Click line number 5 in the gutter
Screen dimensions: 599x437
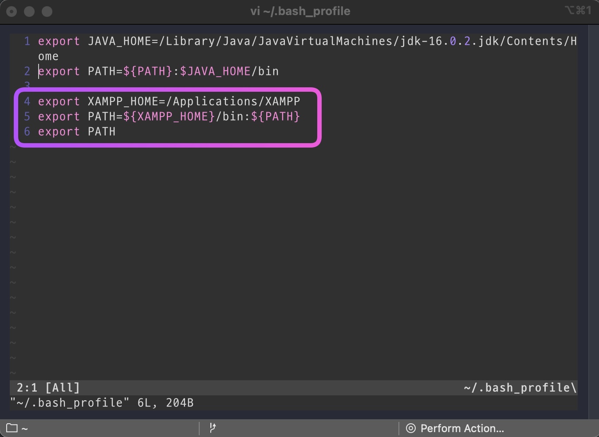tap(27, 117)
